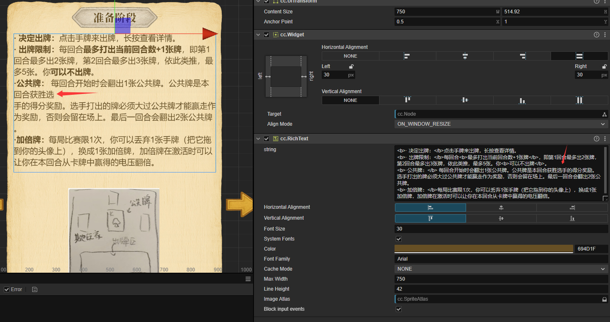Click the golden right arrow in scene
The image size is (610, 322).
(x=239, y=204)
